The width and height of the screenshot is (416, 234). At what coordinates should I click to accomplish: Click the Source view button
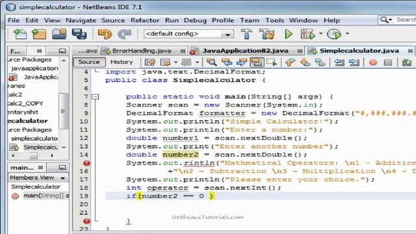(89, 62)
